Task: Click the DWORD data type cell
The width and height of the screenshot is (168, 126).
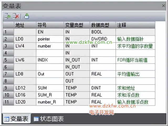Action: pos(103,39)
